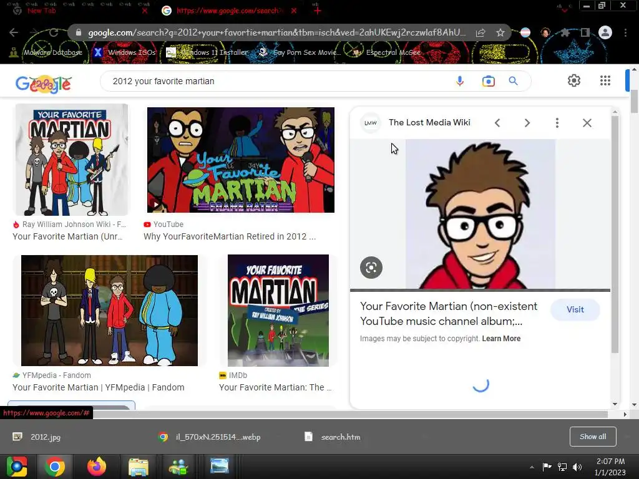Click the share page icon in address bar
This screenshot has width=639, height=479.
[480, 32]
